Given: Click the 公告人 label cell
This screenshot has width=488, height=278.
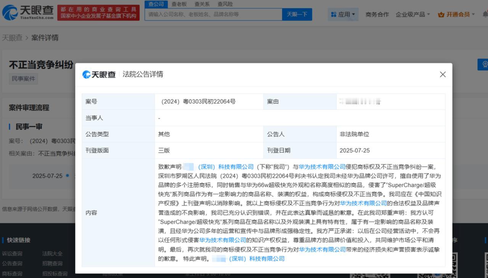Looking at the screenshot, I should click(300, 134).
